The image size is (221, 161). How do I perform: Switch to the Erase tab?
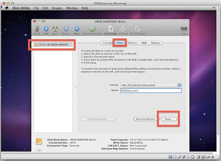click(120, 43)
